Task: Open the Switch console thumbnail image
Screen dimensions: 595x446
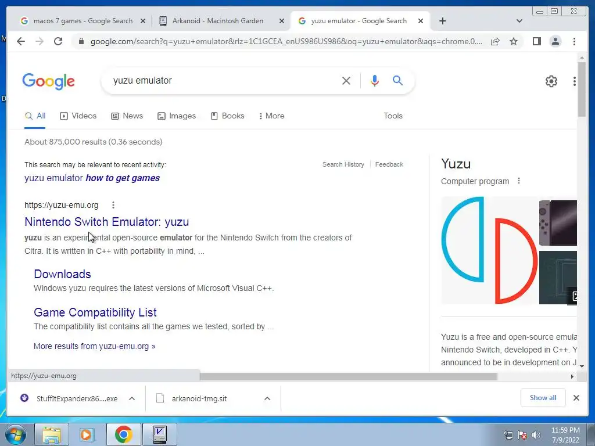Action: 558,223
